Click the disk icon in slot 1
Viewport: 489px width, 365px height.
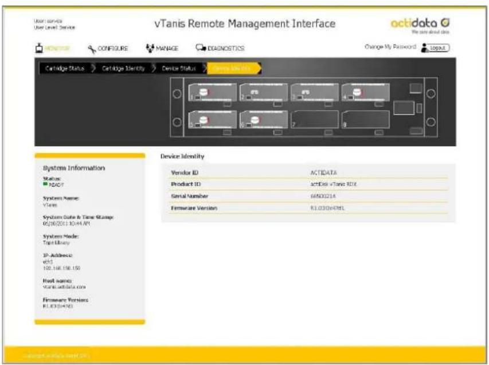pyautogui.click(x=204, y=92)
